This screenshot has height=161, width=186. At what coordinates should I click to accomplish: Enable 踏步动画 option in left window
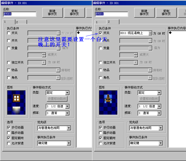coord(9,133)
